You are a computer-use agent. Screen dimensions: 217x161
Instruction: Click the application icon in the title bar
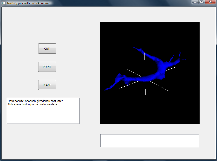[3, 3]
